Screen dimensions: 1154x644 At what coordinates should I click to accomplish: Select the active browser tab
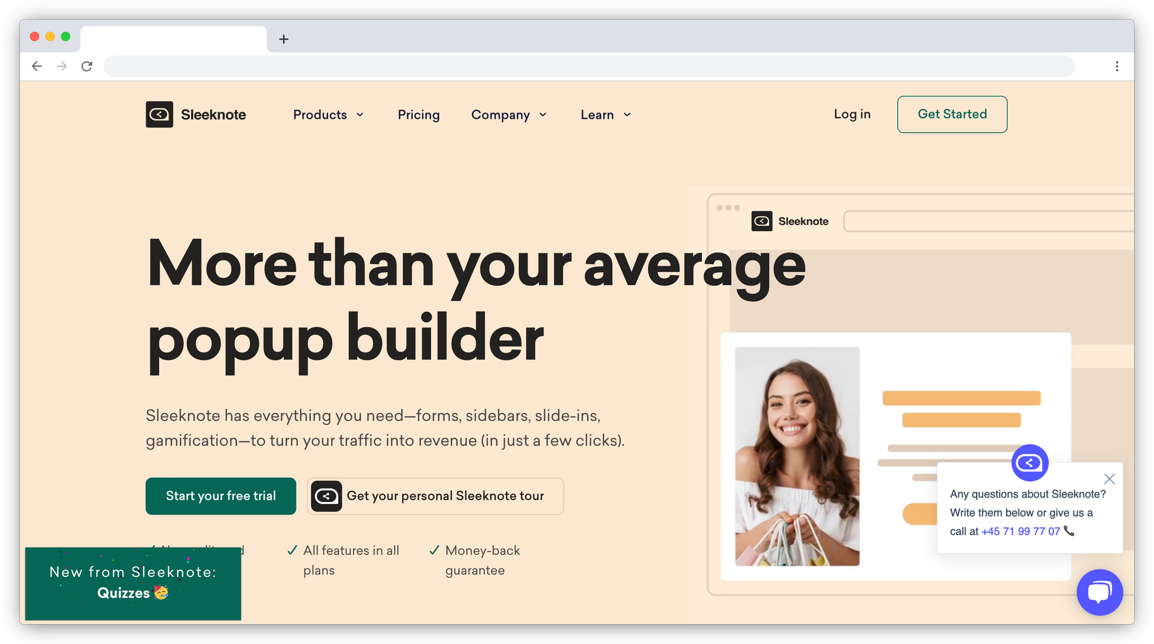(x=174, y=39)
